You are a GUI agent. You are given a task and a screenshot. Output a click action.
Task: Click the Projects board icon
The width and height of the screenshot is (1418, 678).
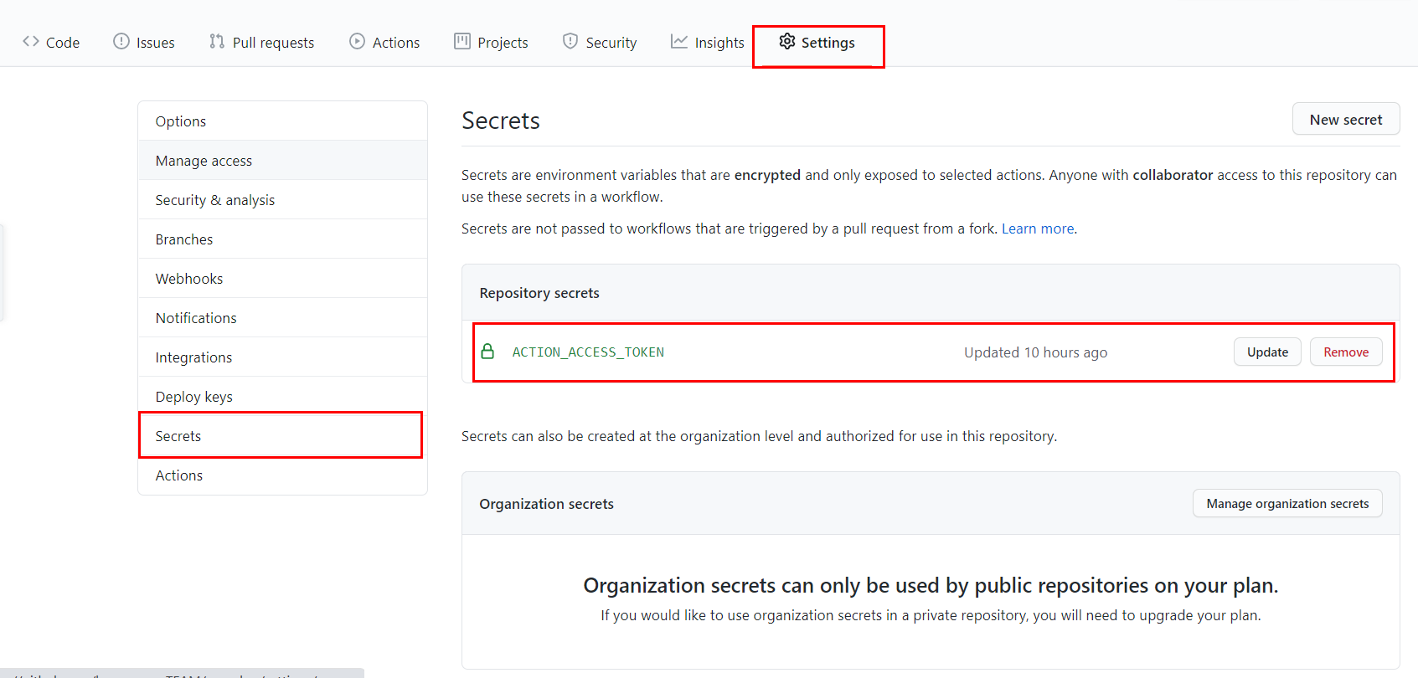click(x=462, y=41)
